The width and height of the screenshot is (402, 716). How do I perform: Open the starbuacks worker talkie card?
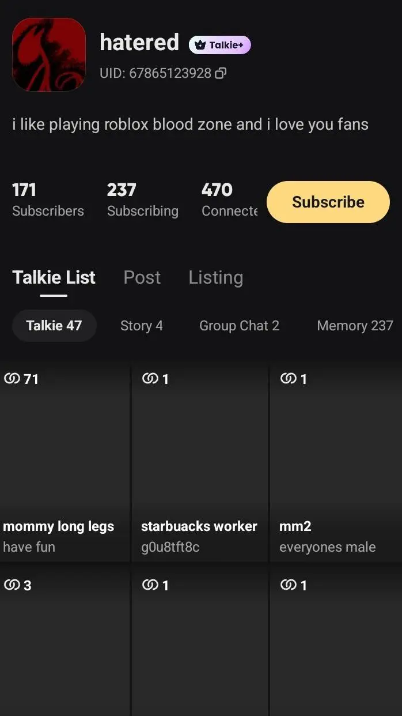tap(199, 461)
